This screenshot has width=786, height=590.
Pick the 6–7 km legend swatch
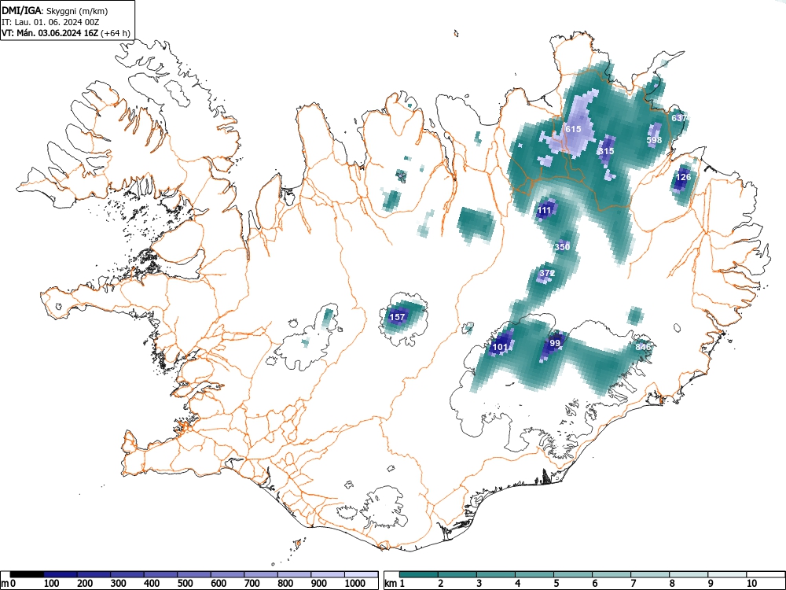(x=612, y=574)
